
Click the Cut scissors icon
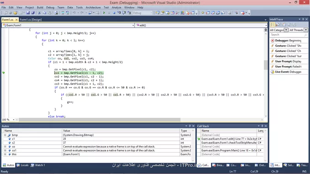[x=39, y=13]
